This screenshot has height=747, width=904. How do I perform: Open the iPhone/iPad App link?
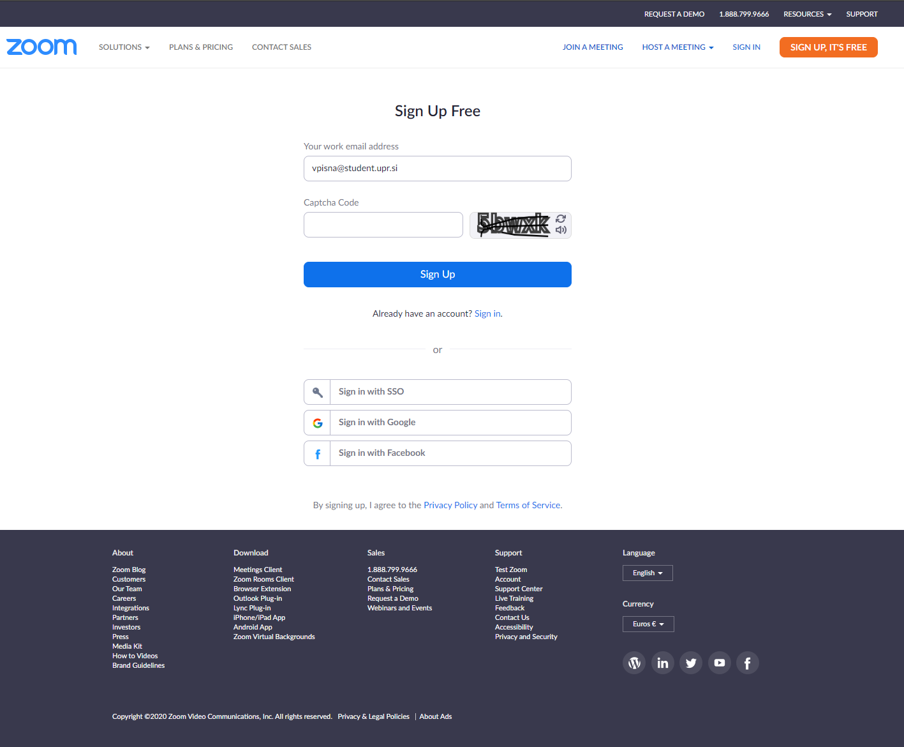click(x=259, y=617)
